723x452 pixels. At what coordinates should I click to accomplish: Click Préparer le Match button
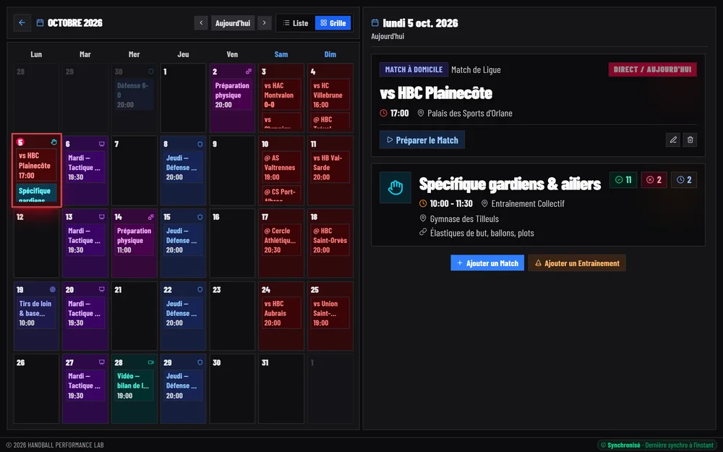(x=422, y=140)
